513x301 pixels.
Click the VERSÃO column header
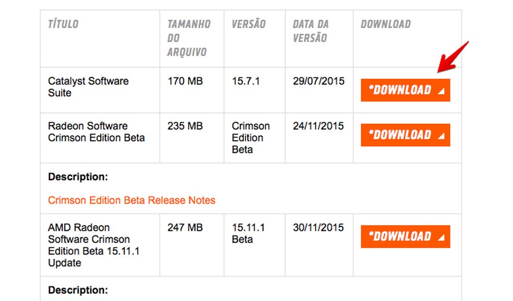(x=249, y=24)
